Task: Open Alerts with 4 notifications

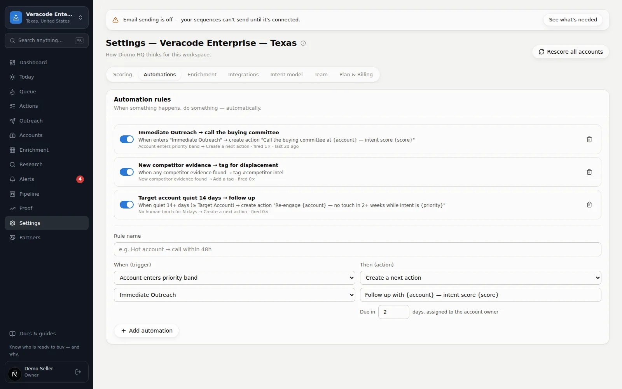Action: click(47, 179)
